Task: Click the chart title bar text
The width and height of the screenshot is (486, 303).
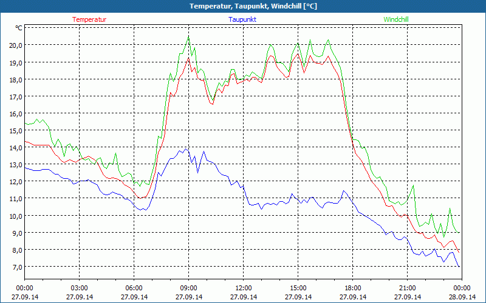Action: coord(243,6)
